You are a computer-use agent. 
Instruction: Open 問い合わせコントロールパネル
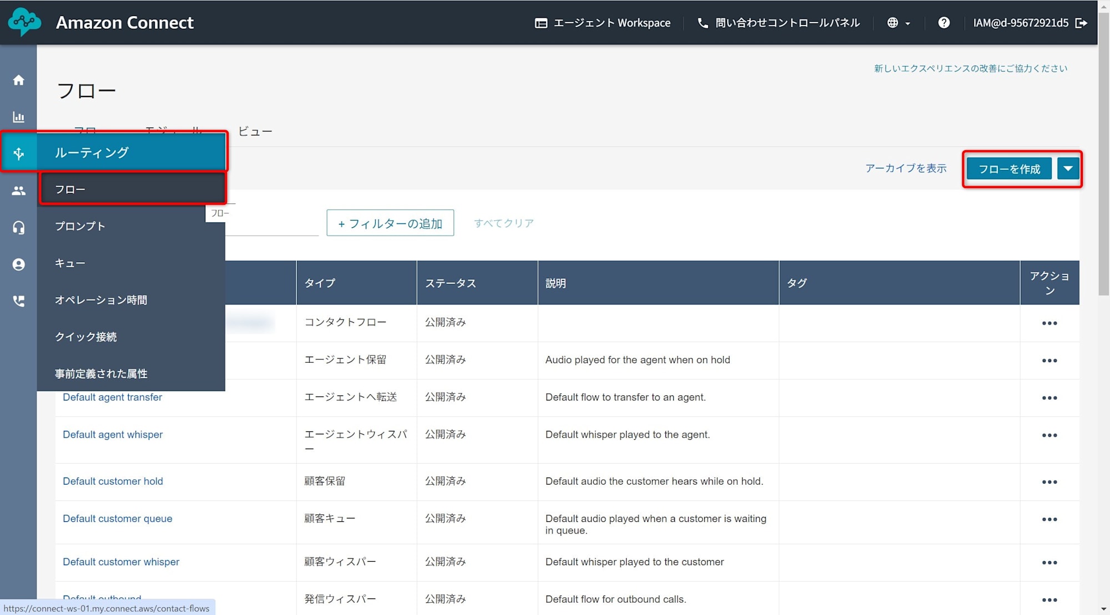coord(779,23)
